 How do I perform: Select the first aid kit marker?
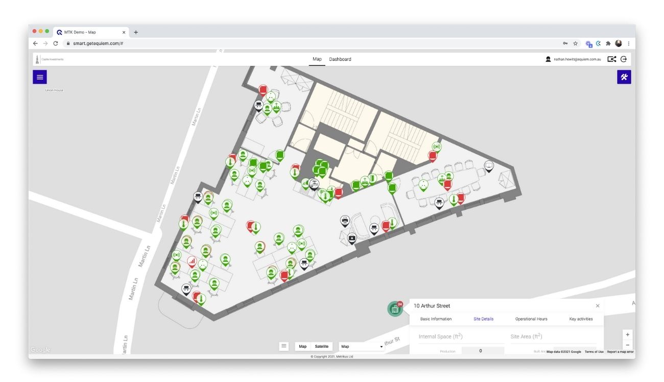(352, 238)
